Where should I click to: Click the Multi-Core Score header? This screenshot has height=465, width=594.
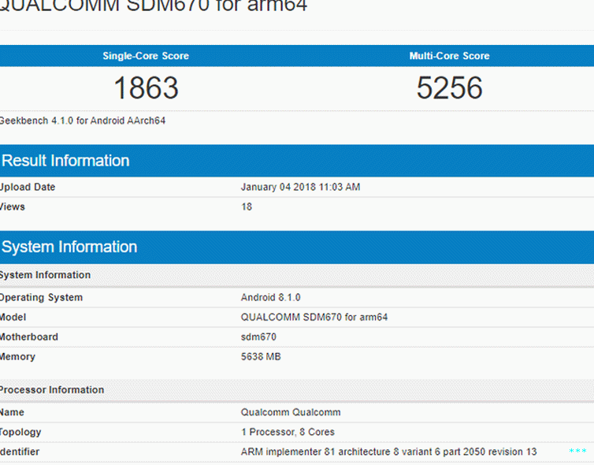point(449,56)
